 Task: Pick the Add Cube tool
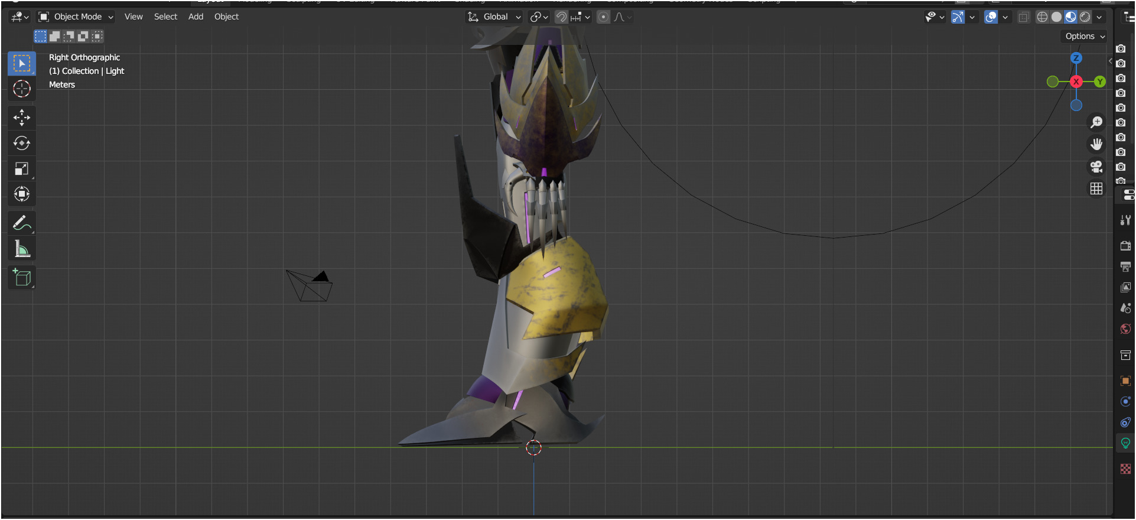[22, 278]
